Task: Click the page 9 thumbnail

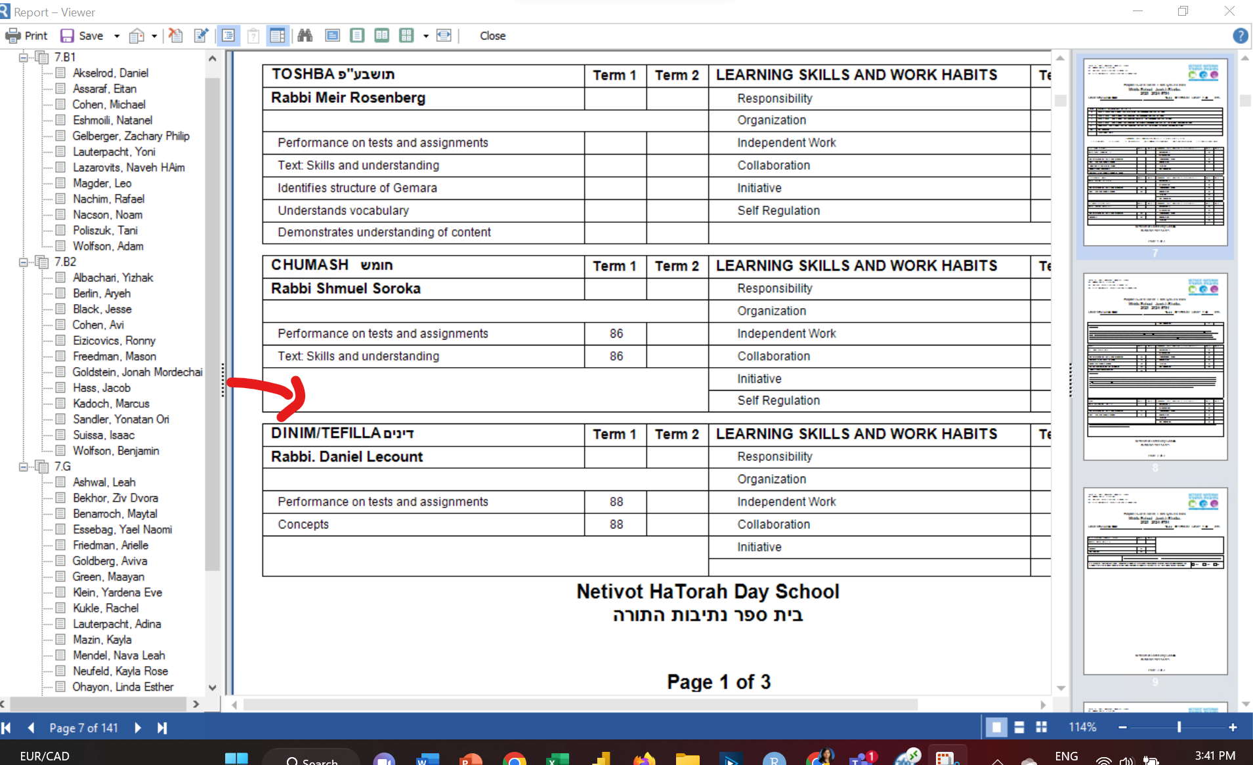Action: [x=1155, y=581]
